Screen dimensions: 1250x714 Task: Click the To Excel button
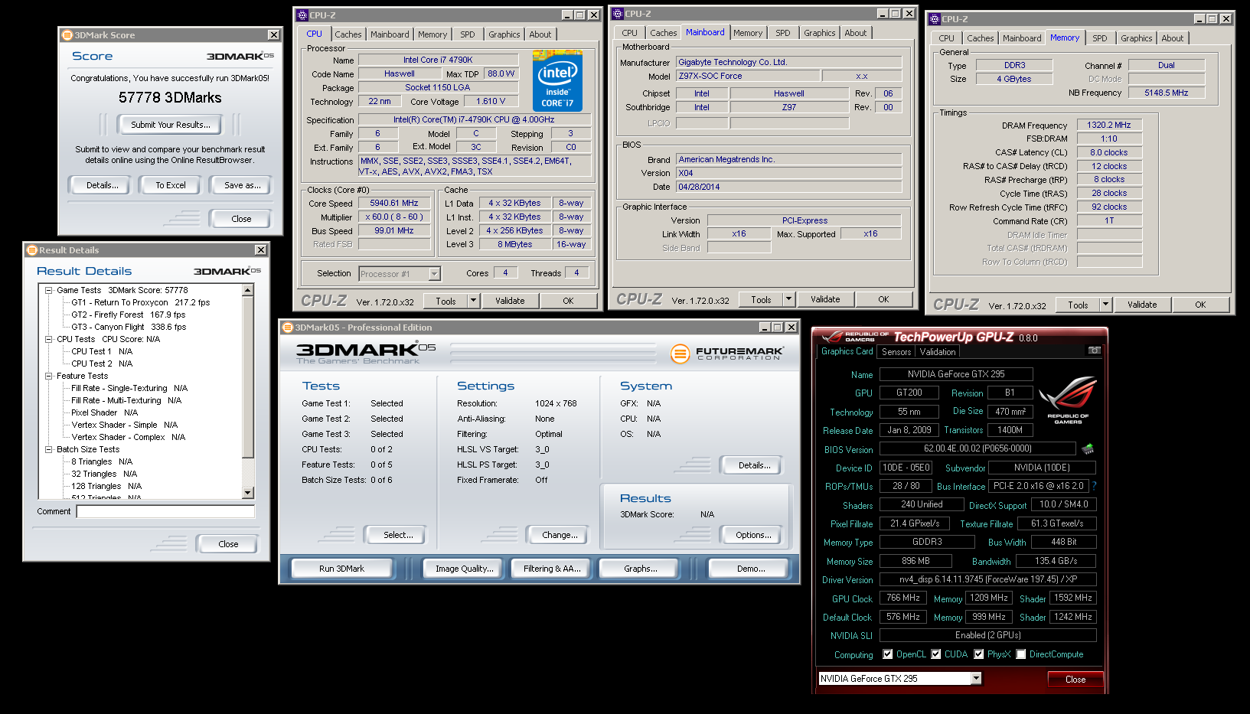coord(171,185)
